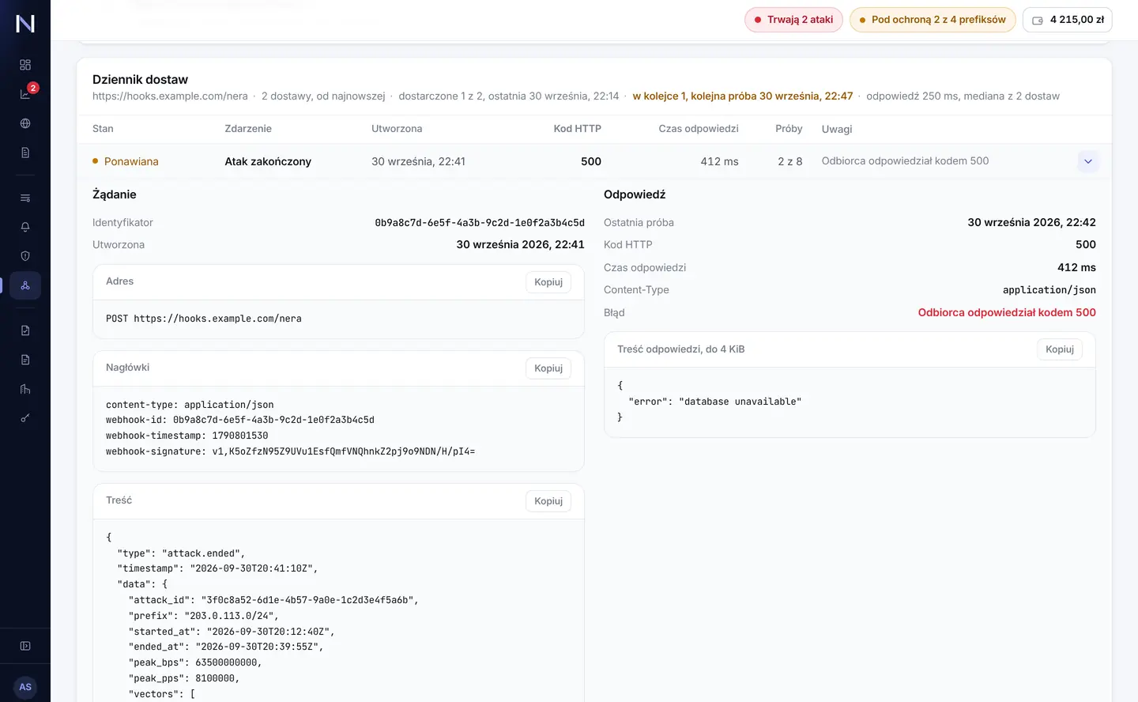Viewport: 1138px width, 702px height.
Task: Click the 'application/json' Content-Type value
Action: (1049, 290)
